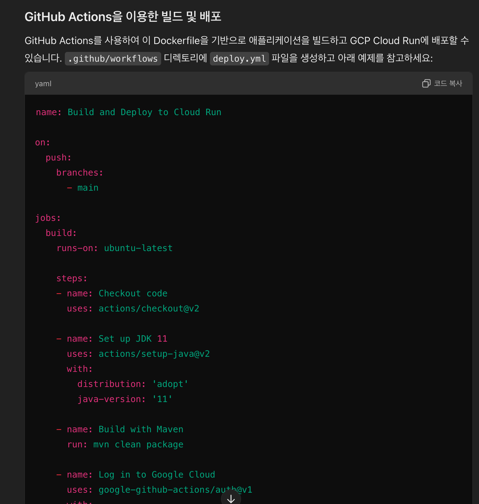This screenshot has height=504, width=479.
Task: Click the 'branches:' key
Action: [80, 173]
